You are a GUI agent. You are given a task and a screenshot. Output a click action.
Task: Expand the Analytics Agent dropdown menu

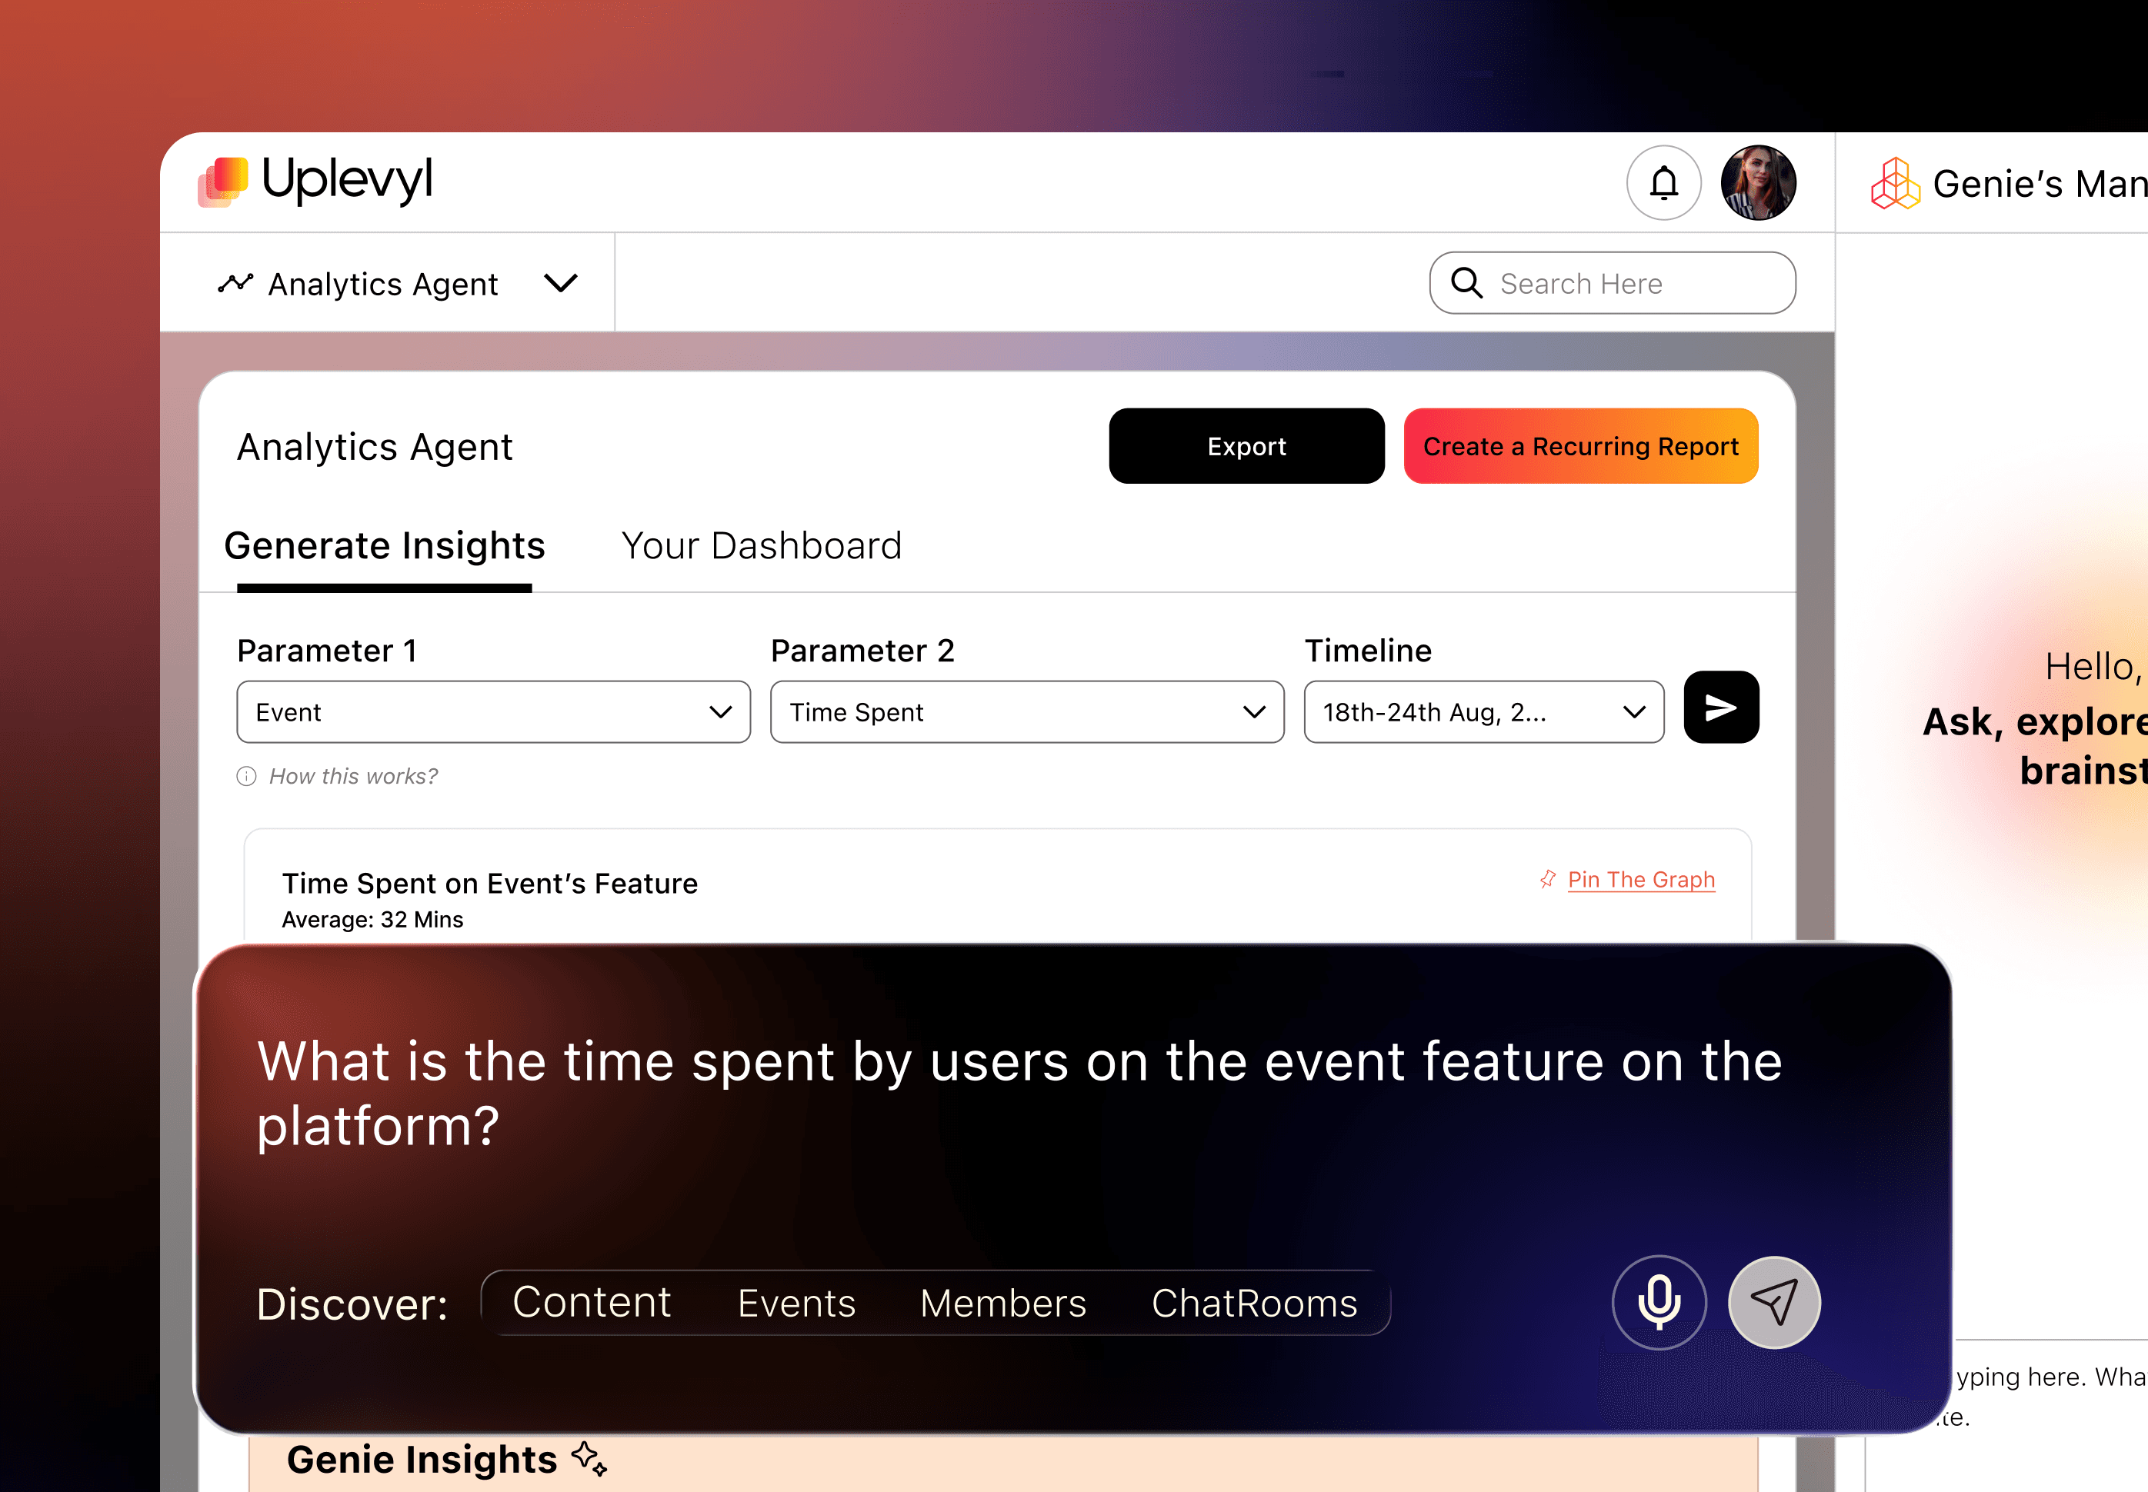560,283
